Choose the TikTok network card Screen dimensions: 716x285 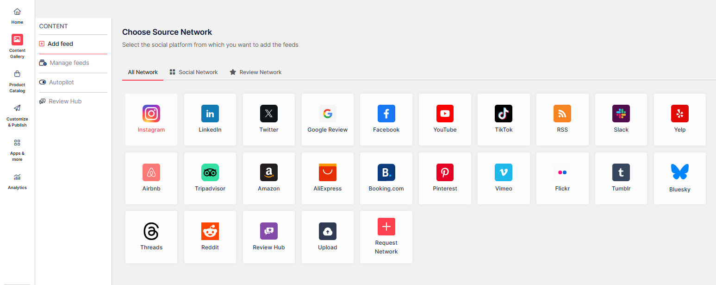point(504,120)
